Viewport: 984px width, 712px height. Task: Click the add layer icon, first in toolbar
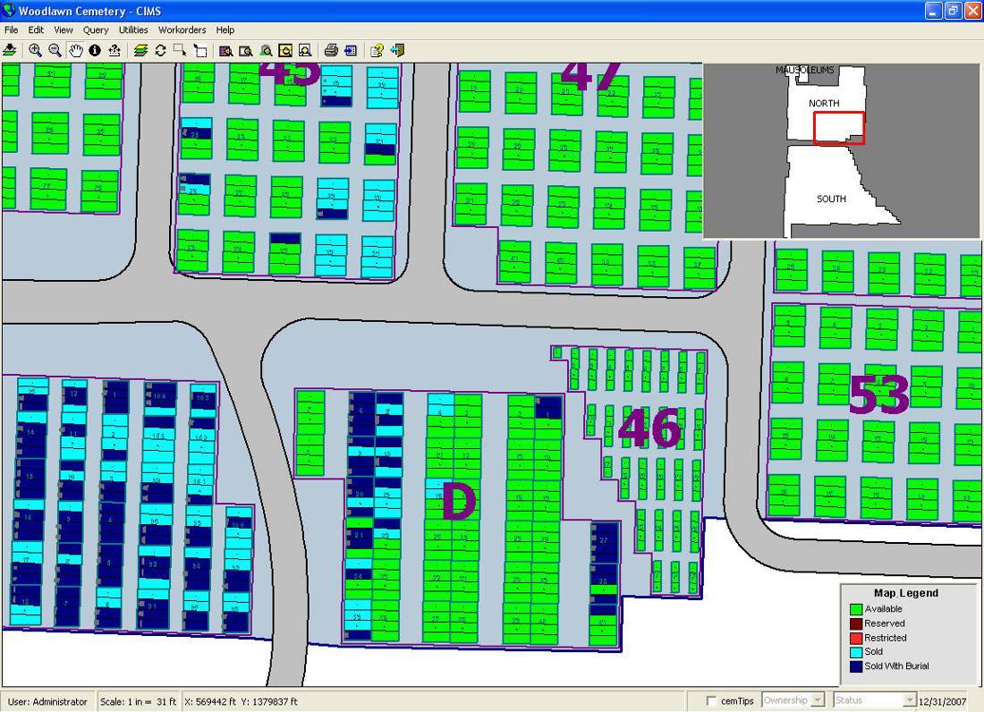coord(10,50)
